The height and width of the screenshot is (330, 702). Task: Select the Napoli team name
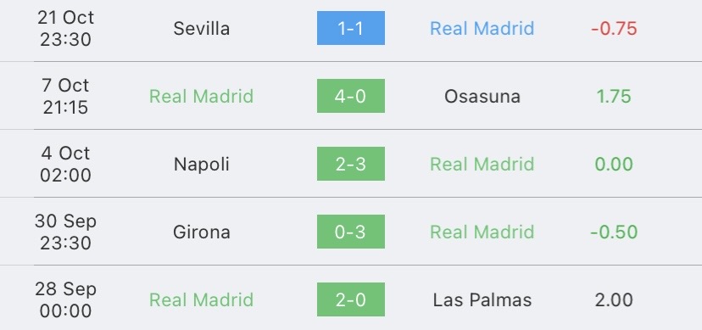pos(202,165)
